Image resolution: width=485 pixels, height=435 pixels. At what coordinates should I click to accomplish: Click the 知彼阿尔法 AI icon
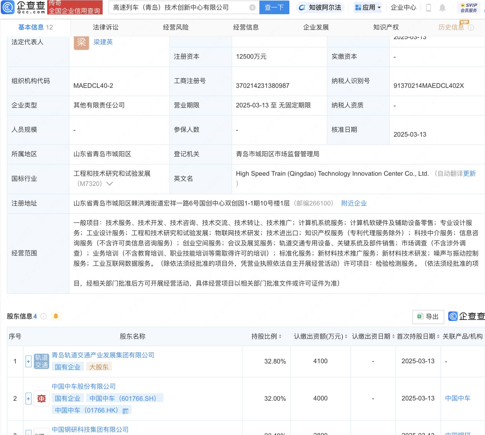tap(302, 7)
